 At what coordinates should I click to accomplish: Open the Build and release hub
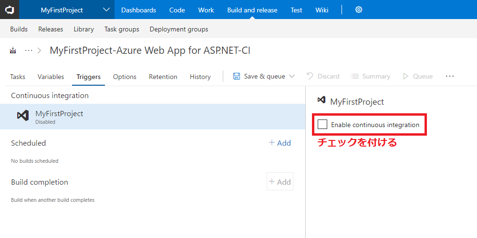[252, 10]
